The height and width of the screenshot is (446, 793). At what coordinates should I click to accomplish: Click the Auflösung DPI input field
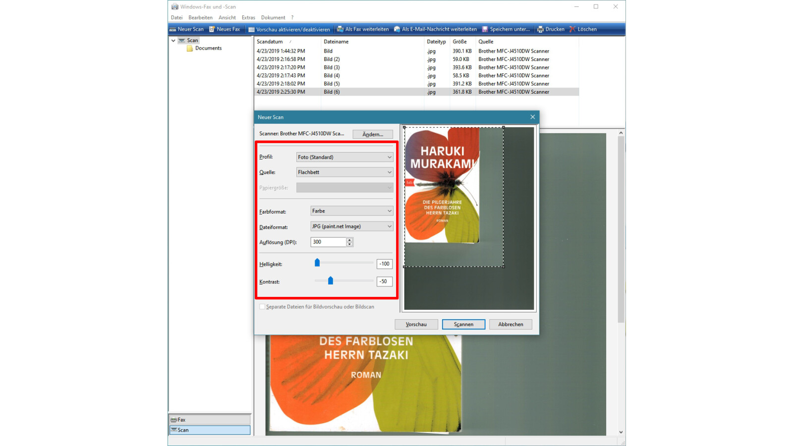pyautogui.click(x=328, y=242)
